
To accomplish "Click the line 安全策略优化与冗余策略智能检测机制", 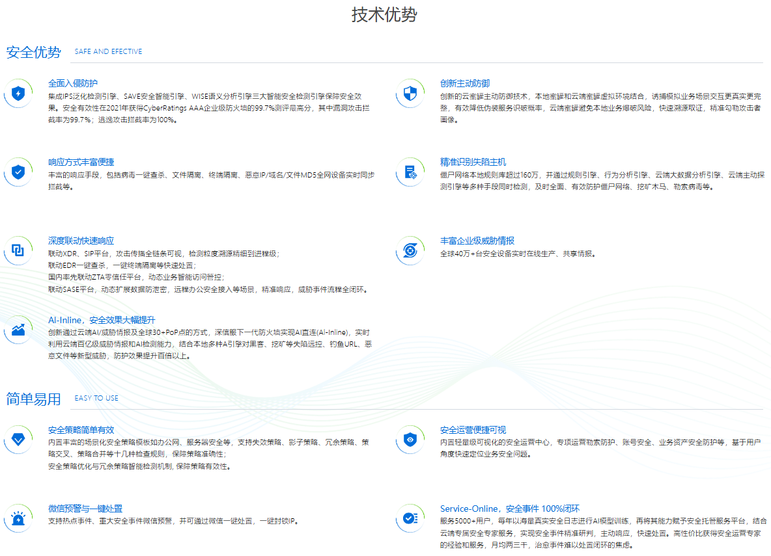I will coord(139,467).
